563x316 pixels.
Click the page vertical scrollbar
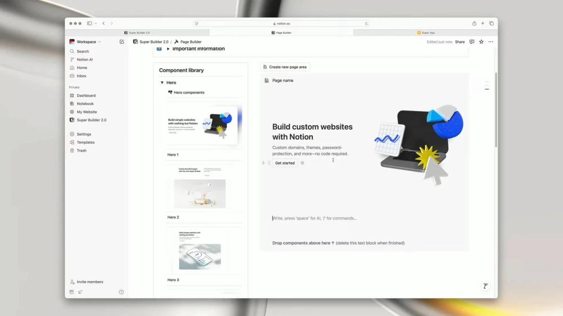point(496,109)
